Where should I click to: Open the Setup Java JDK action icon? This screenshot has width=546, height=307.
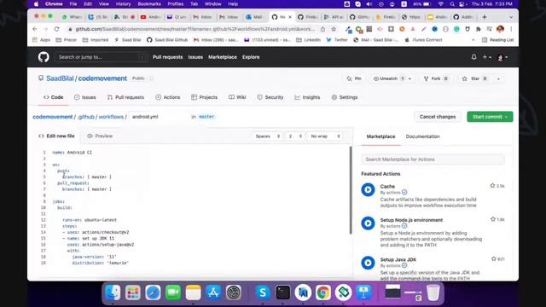(368, 263)
